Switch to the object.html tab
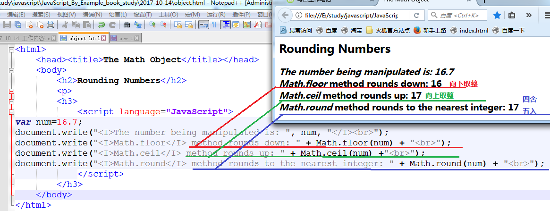Viewport: 550px width, 211px height. pos(84,38)
